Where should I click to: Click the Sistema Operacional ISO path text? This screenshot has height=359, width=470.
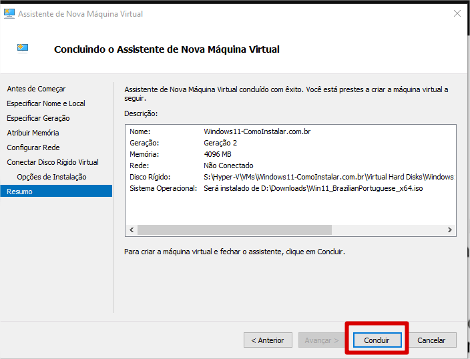pos(313,188)
